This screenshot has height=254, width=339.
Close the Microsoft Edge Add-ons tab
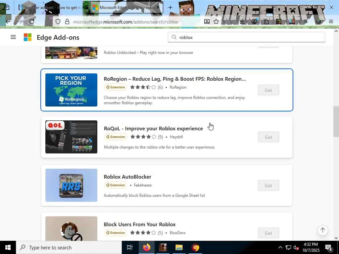158,7
